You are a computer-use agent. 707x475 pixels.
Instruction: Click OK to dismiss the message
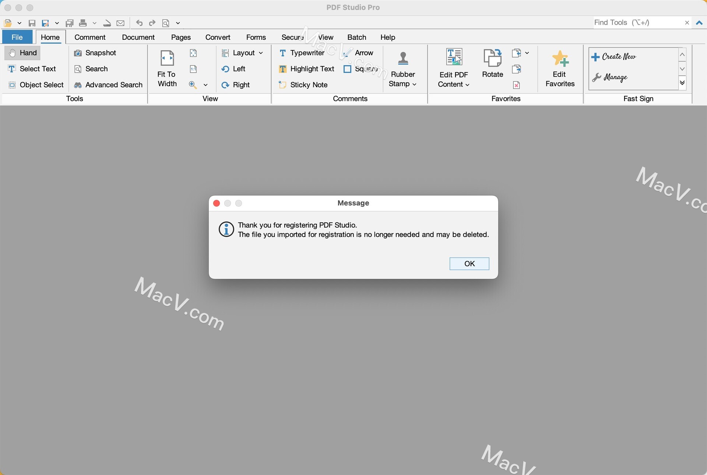coord(469,264)
